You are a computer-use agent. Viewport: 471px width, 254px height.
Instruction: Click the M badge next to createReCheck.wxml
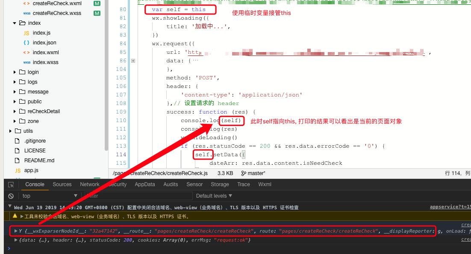tap(97, 3)
